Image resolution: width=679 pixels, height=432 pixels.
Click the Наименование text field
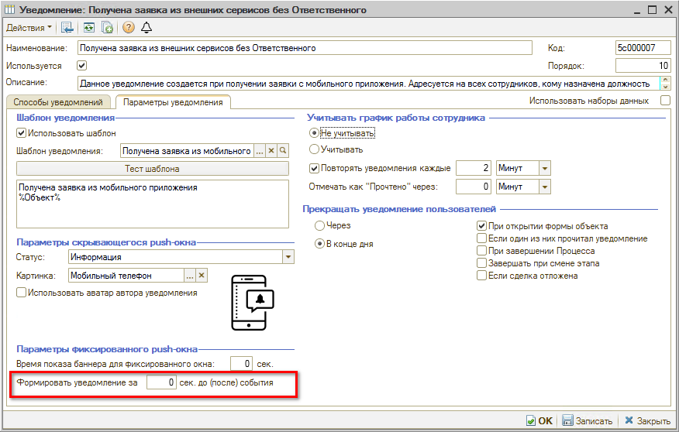[x=303, y=48]
